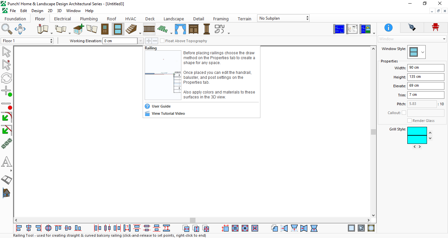Pick the Stairs tool
Screen dimensions: 448x238
131,29
